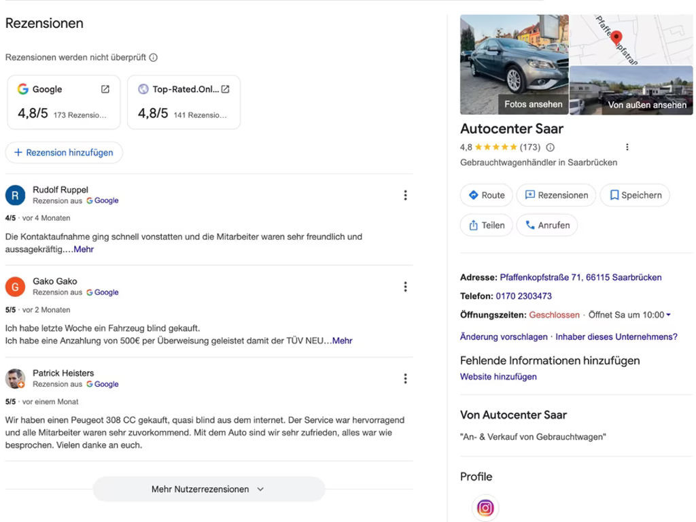Open options menu for Rudolf Ruppel's review

405,195
